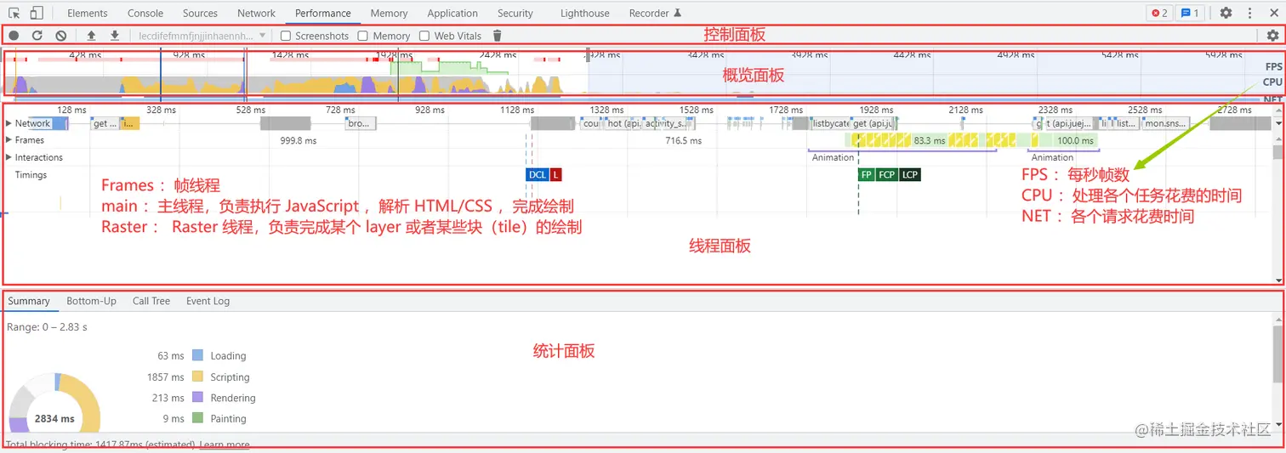Open the three-dot DevTools customize menu
This screenshot has width=1286, height=453.
pyautogui.click(x=1249, y=13)
